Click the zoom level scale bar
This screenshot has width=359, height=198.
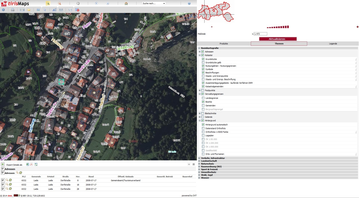[278, 27]
